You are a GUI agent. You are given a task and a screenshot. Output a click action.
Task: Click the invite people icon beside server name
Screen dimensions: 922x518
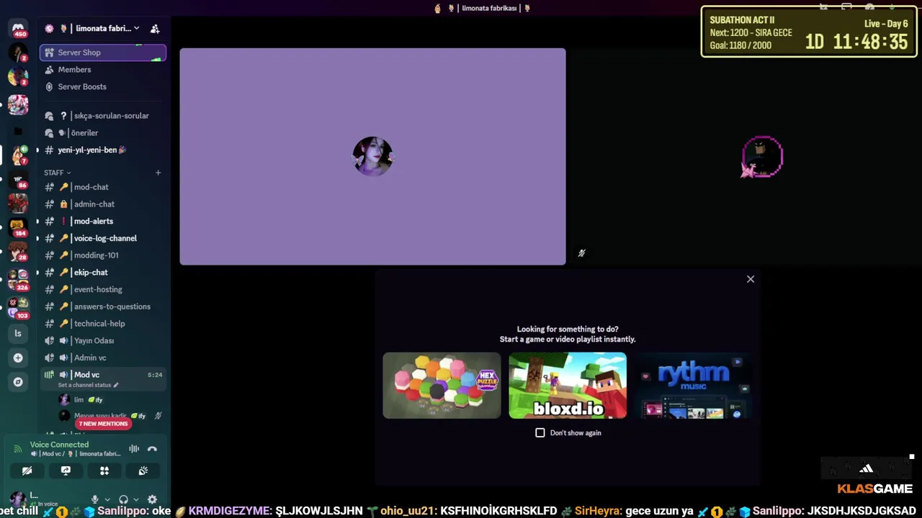(x=155, y=29)
